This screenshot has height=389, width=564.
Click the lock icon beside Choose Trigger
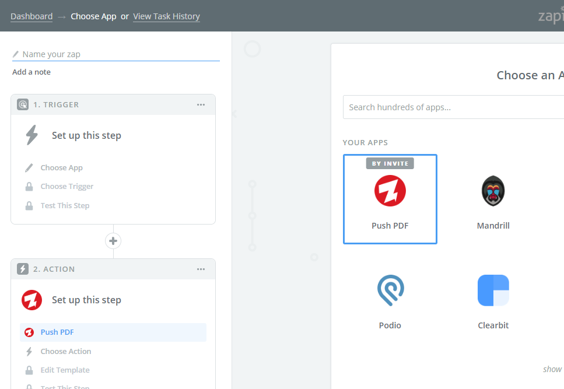(29, 187)
